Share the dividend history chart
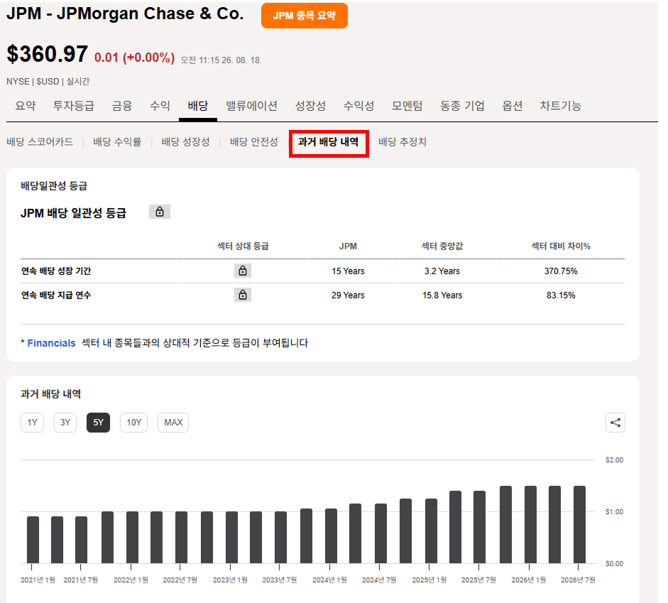The height and width of the screenshot is (603, 668). point(615,423)
